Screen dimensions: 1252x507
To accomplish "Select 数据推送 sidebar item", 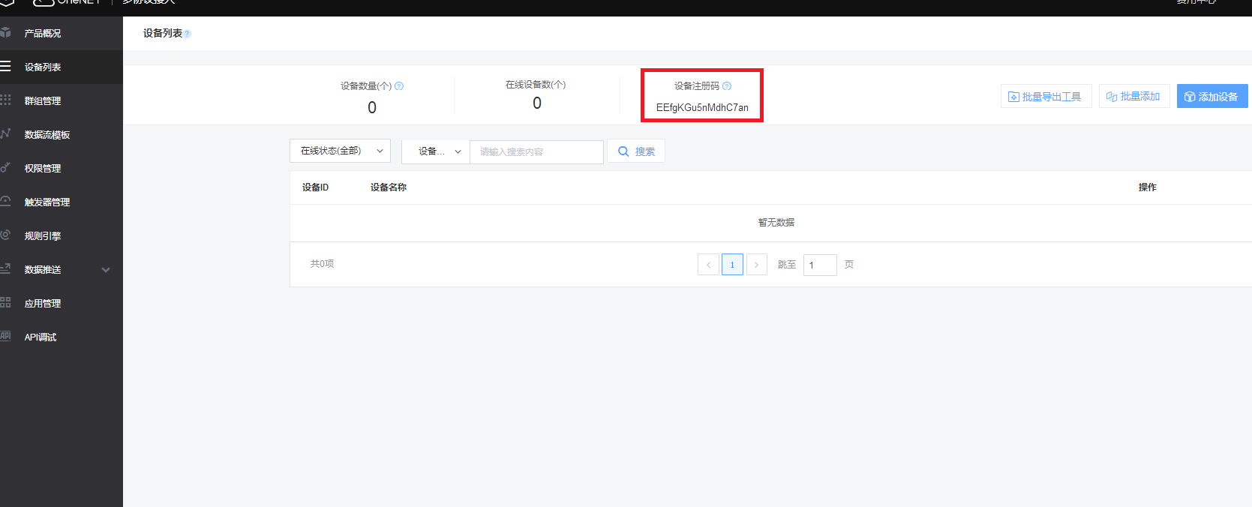I will [61, 269].
